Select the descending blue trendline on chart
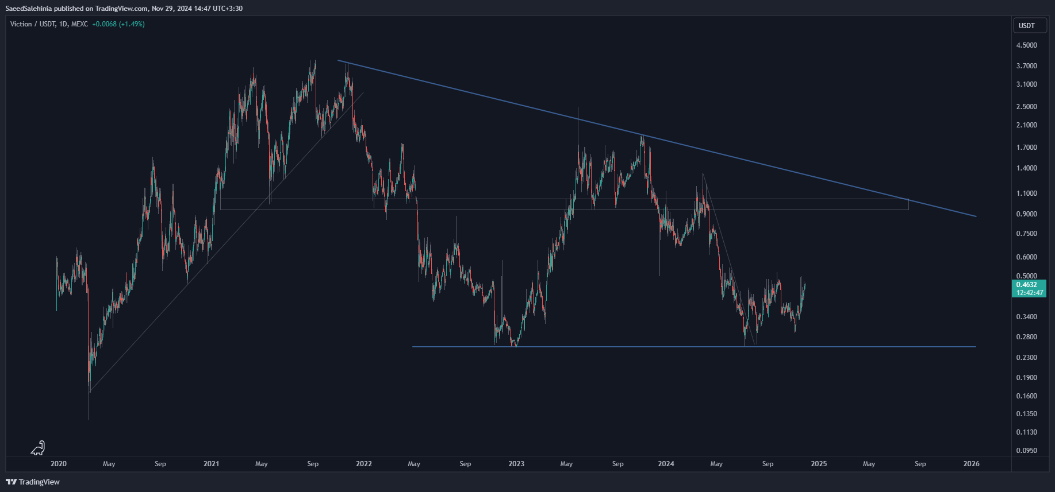Viewport: 1055px width, 492px height. point(657,138)
